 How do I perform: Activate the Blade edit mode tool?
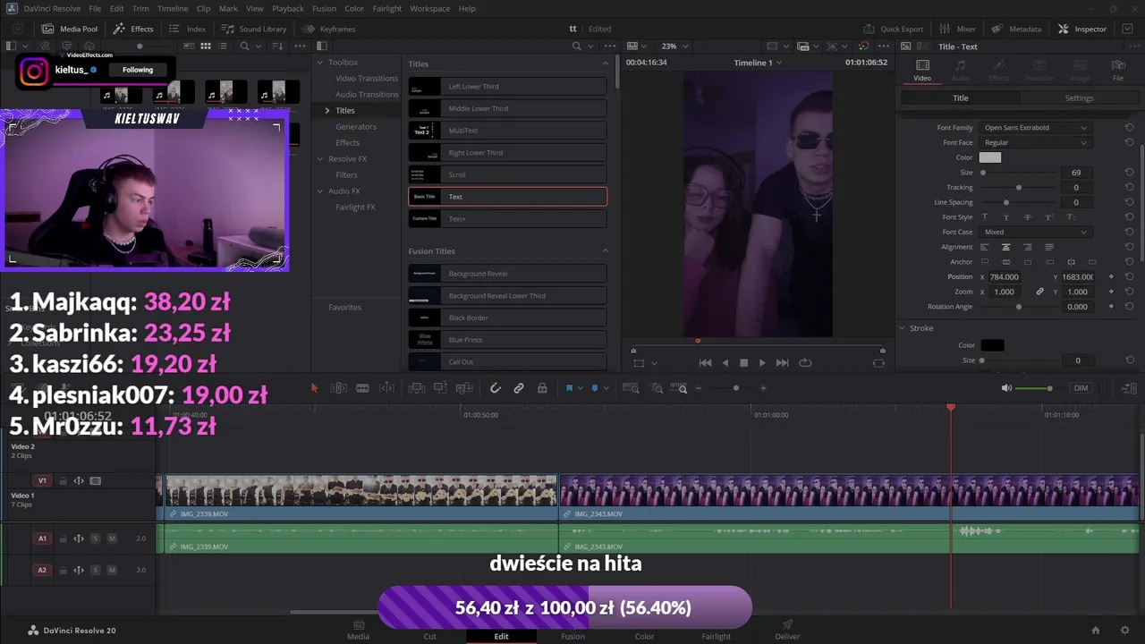(362, 388)
